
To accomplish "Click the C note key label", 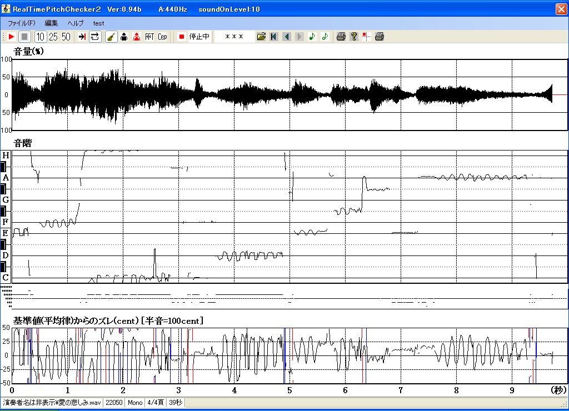I will pyautogui.click(x=6, y=278).
